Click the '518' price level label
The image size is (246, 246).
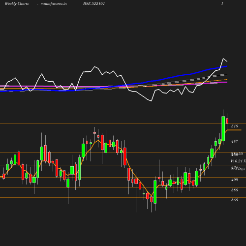tap(235, 126)
